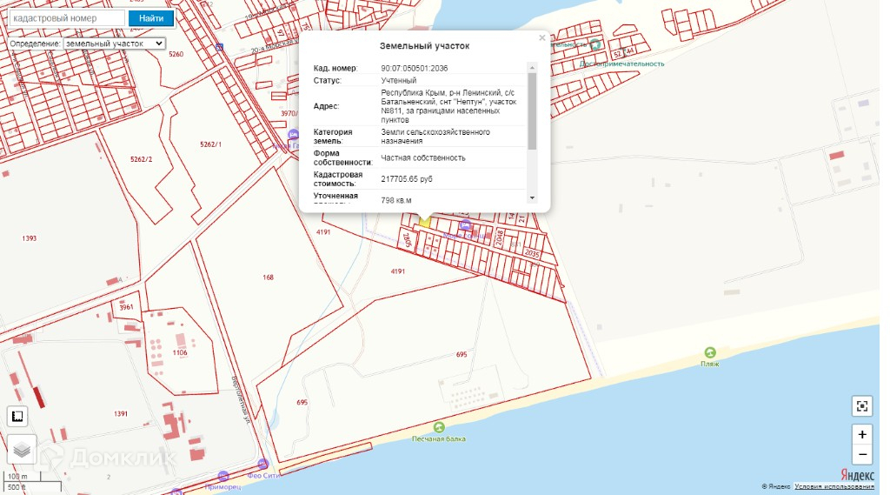Close the Земельный участок popup
This screenshot has width=890, height=495.
click(542, 38)
